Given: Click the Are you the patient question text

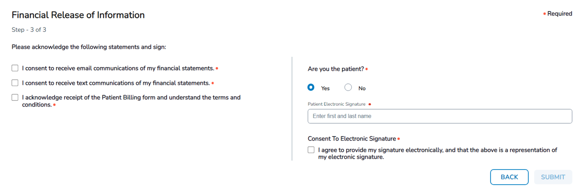Looking at the screenshot, I should coord(336,69).
